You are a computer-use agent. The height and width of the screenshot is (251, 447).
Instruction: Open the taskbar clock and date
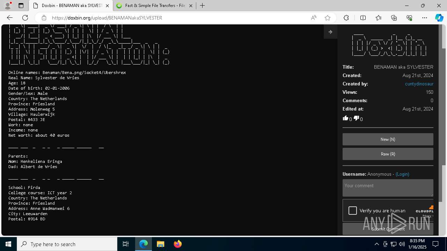[418, 244]
